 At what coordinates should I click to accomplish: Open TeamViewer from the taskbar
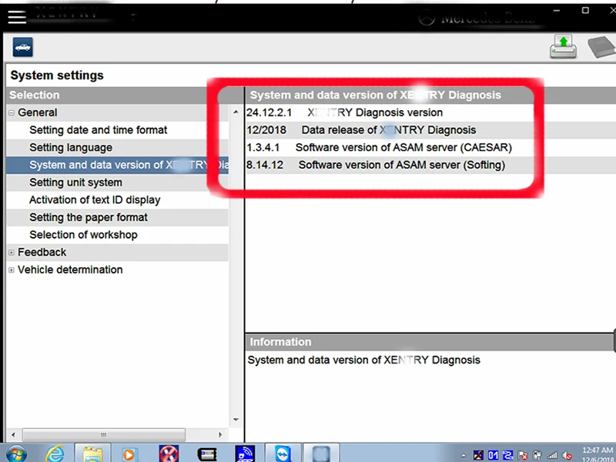click(x=283, y=454)
